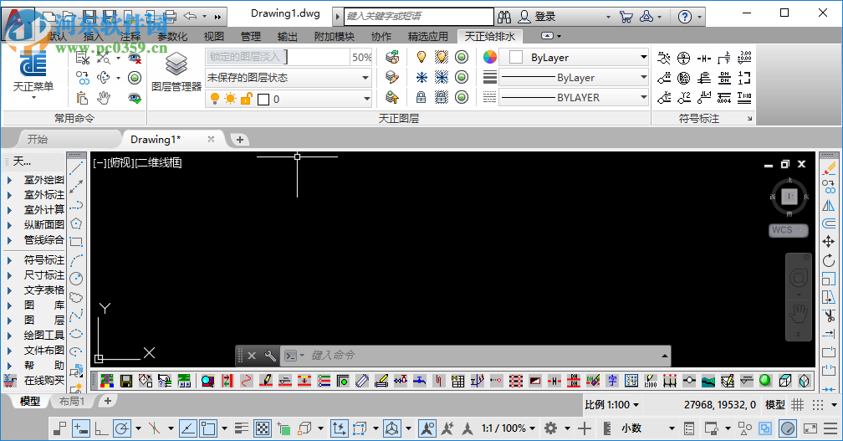
Task: Click the 登录 sign-in button
Action: (537, 17)
